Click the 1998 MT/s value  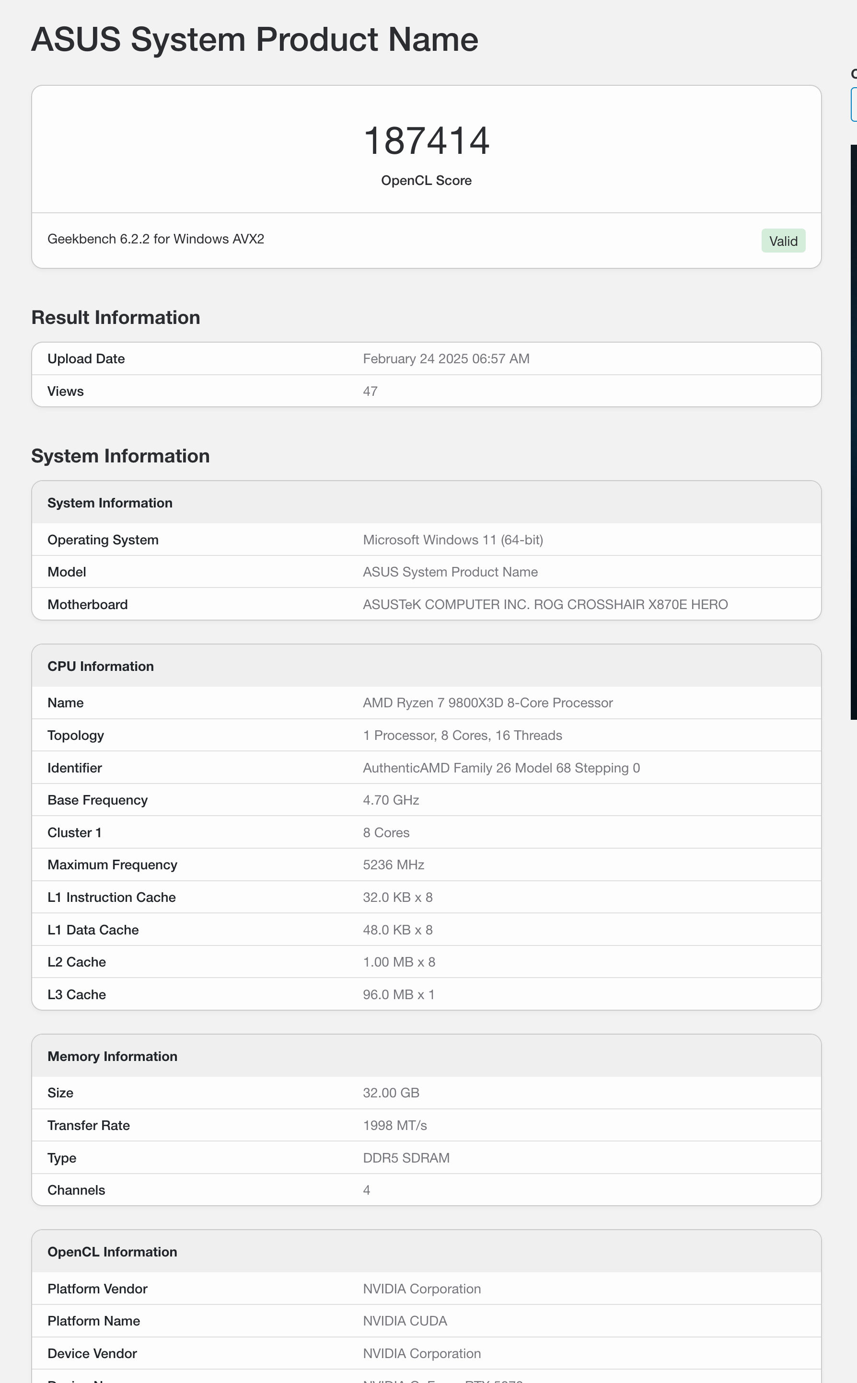(x=395, y=1125)
